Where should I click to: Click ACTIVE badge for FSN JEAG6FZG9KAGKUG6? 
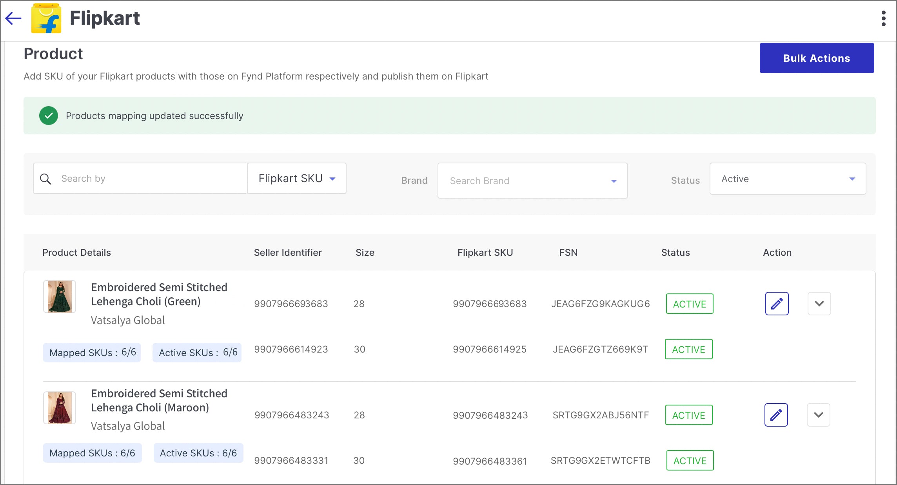click(x=689, y=304)
